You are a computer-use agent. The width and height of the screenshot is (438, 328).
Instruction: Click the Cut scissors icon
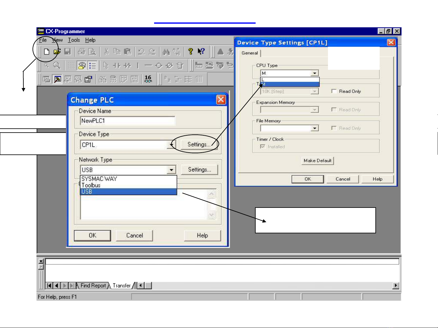[x=106, y=52]
